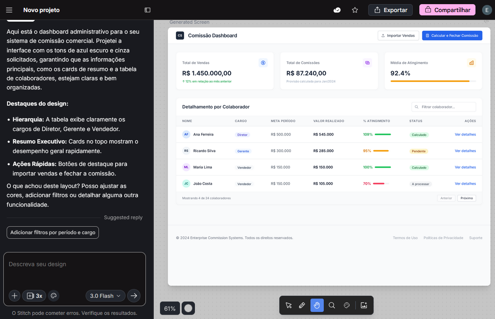Click the Anterior pagination button
495x319 pixels.
pos(446,198)
